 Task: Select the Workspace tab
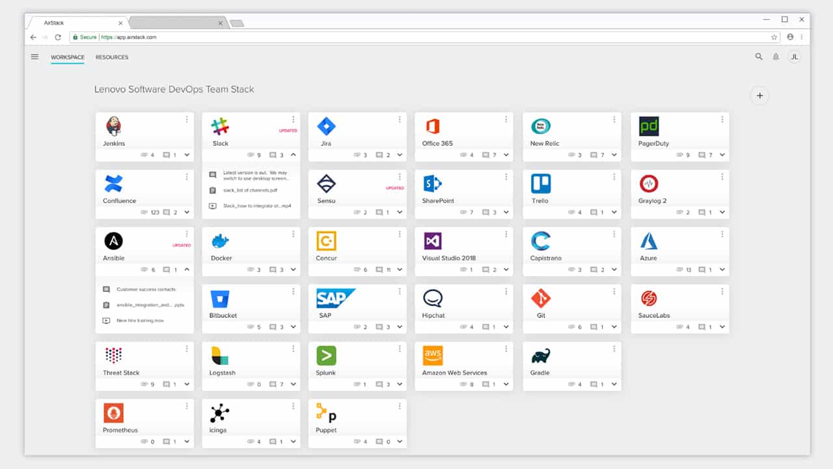(x=68, y=57)
